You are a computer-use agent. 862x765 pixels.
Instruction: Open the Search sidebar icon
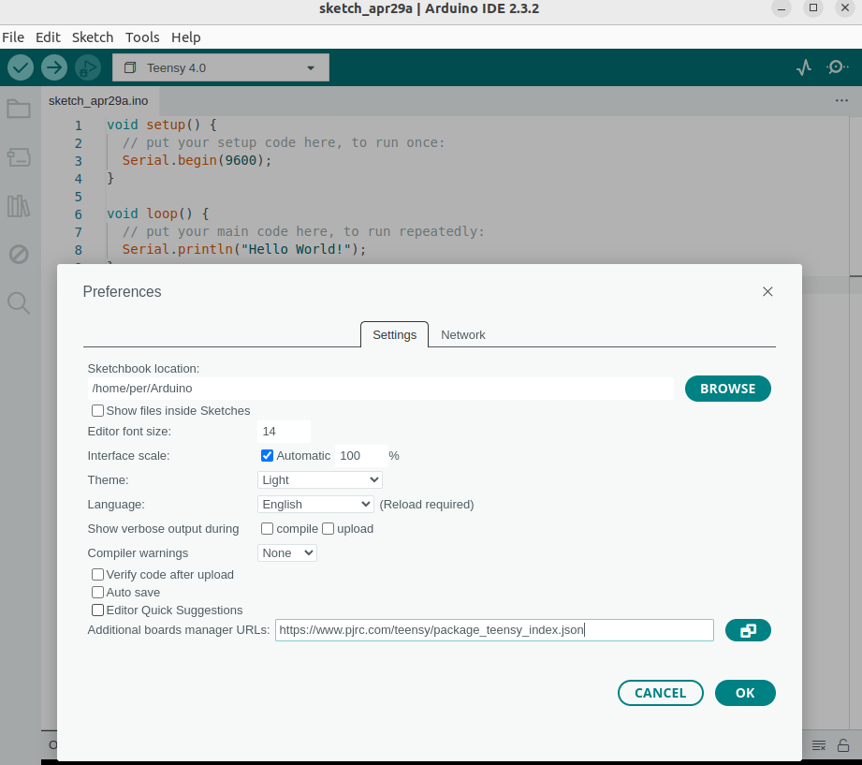tap(19, 303)
